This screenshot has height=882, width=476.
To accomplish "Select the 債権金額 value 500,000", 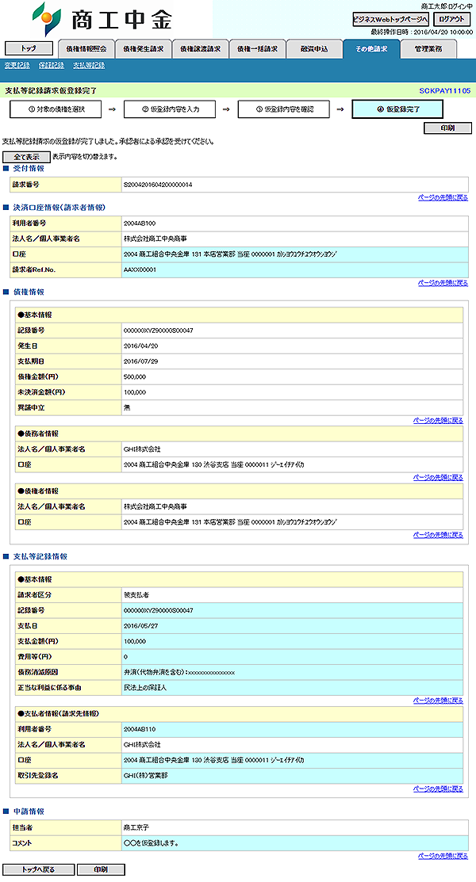I will (x=135, y=377).
